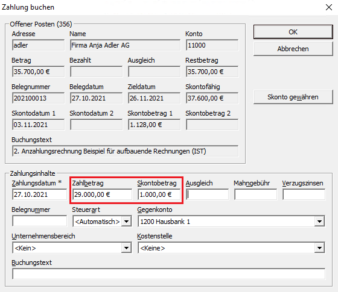Click the Skontobetrag payment field
338x292 pixels.
(159, 194)
